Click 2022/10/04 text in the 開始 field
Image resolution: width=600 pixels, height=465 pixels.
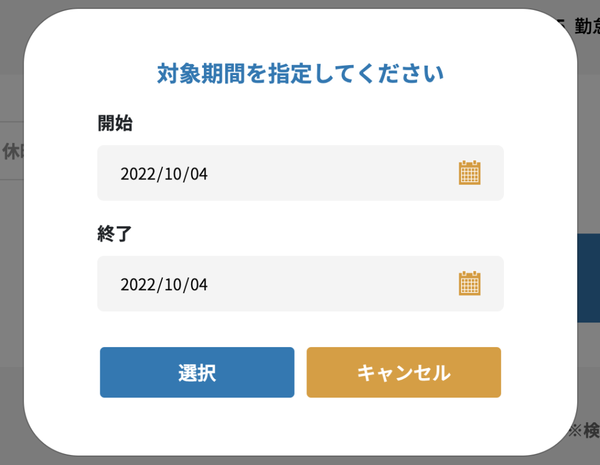coord(164,174)
